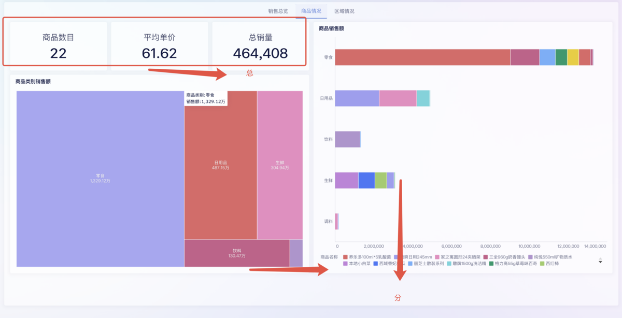Image resolution: width=622 pixels, height=318 pixels.
Task: Click the 总销量 KPI card
Action: [x=260, y=46]
